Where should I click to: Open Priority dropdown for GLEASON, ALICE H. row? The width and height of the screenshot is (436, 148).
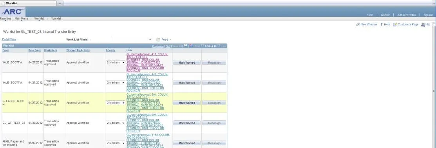(116, 103)
